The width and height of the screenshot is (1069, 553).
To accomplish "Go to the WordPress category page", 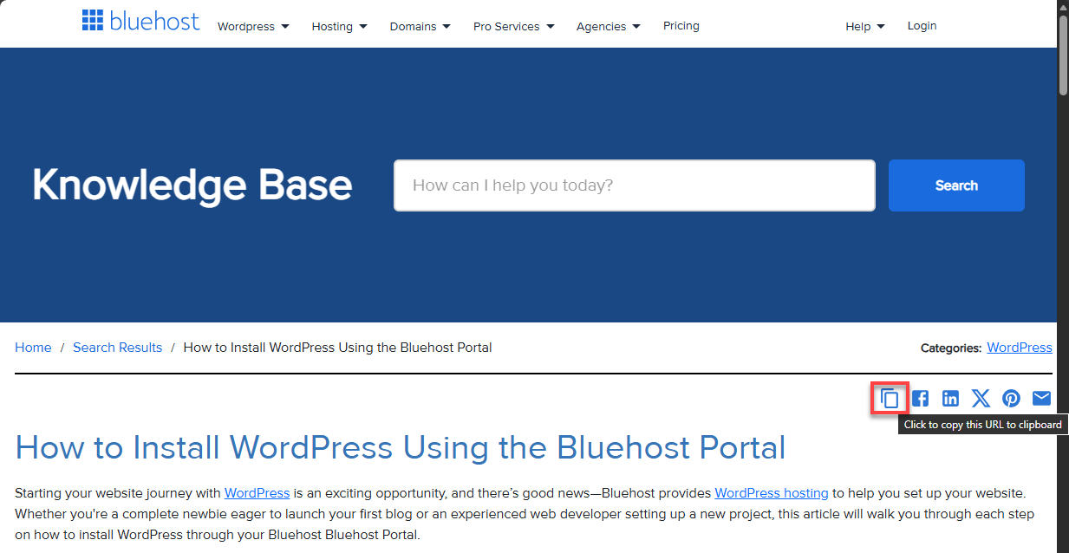I will [1019, 347].
